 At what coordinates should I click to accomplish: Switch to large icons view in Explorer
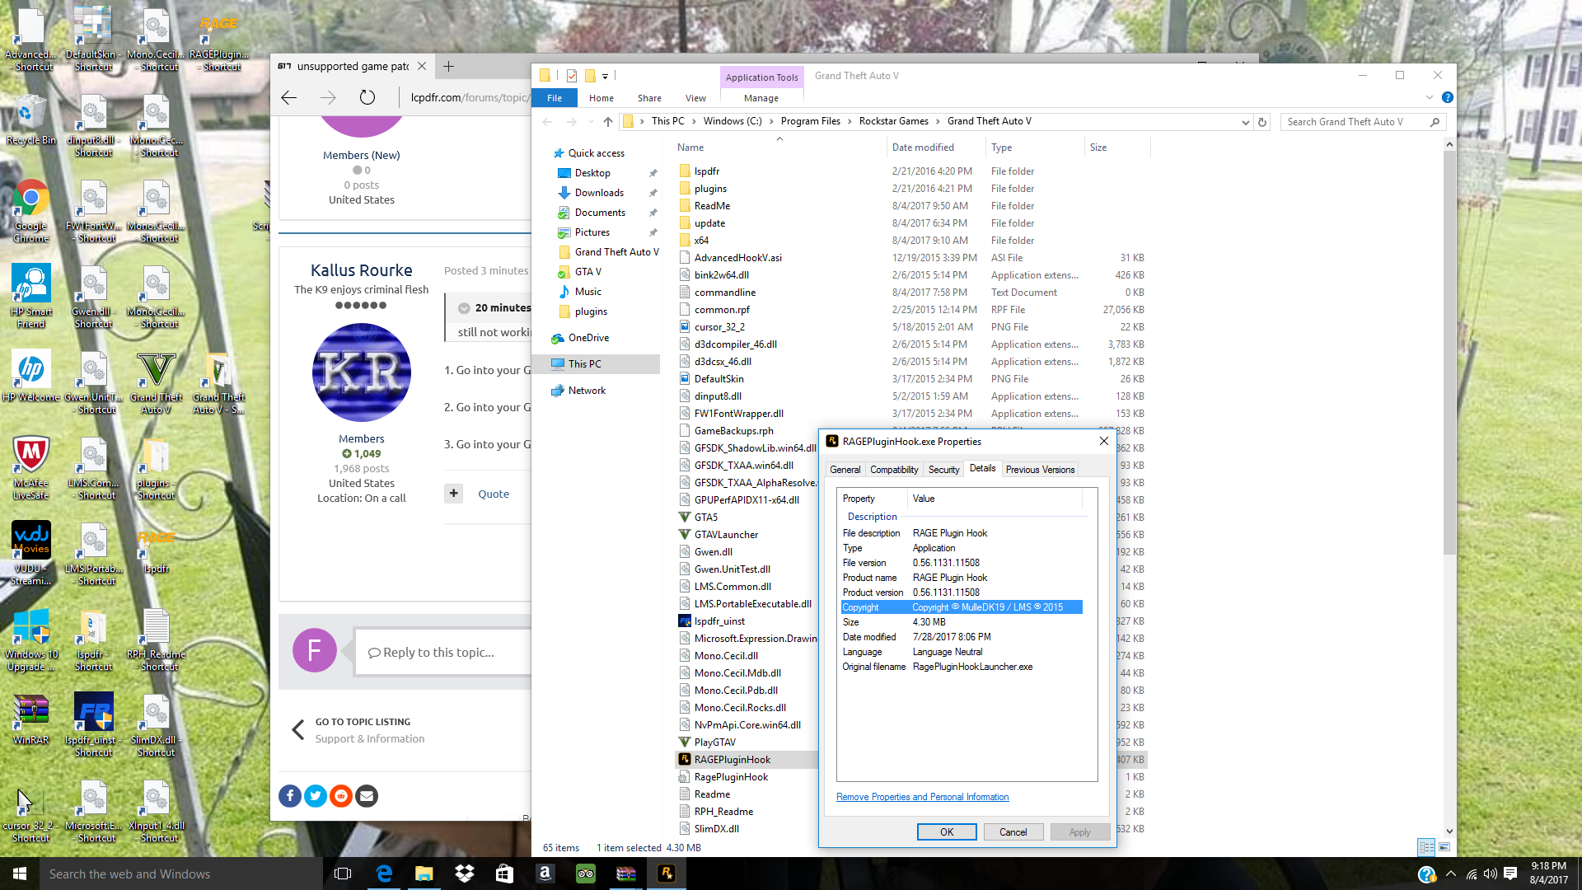tap(1444, 847)
